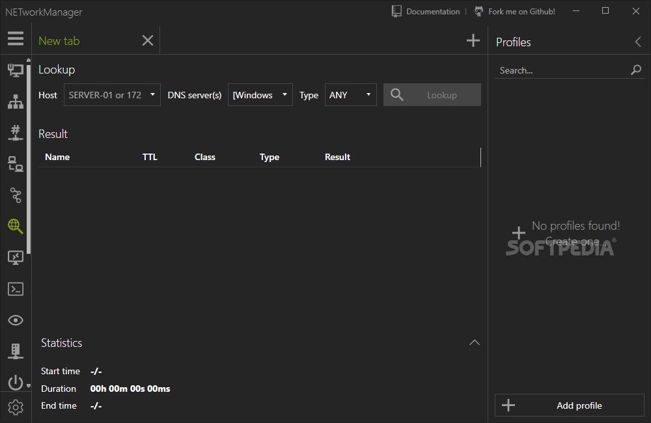The height and width of the screenshot is (423, 651).
Task: Open the Remote Desktop monitor icon
Action: point(16,258)
